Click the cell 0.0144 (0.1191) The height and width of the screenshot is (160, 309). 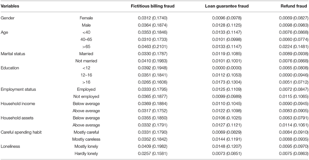coord(227,139)
